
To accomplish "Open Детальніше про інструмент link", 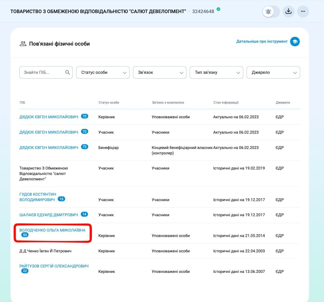I will (262, 41).
